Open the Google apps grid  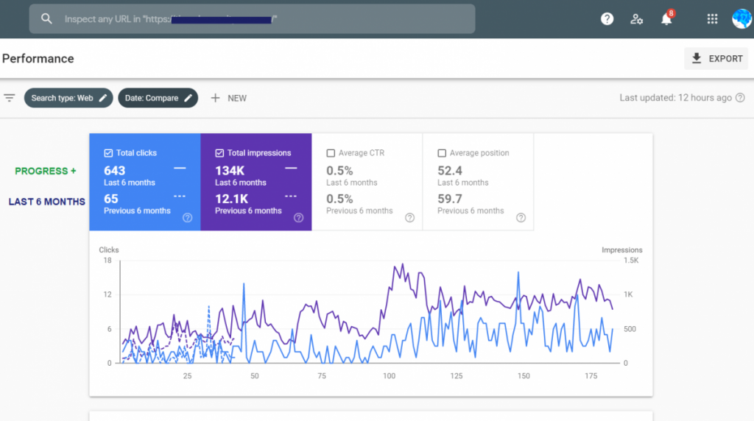[x=712, y=18]
